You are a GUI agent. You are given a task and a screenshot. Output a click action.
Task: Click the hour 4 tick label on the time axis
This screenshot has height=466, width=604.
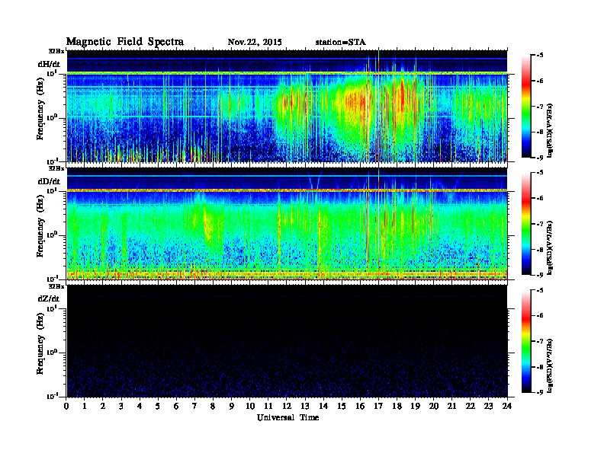pos(140,406)
